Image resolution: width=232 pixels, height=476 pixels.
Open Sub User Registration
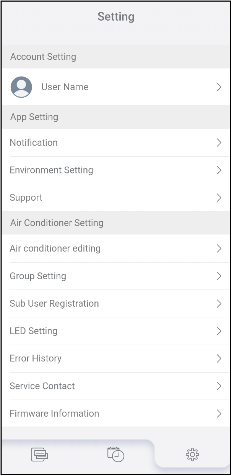coord(54,304)
